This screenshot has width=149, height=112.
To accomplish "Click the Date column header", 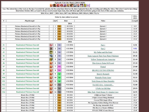I will [x=66, y=21].
